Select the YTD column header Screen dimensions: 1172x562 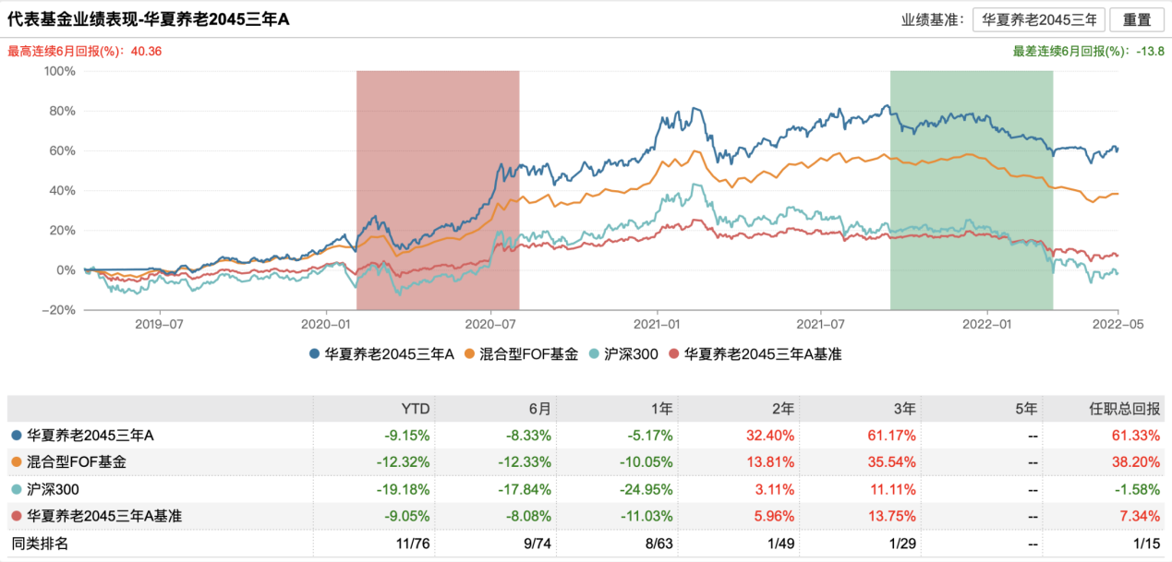417,408
